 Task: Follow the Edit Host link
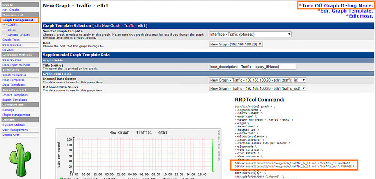tap(360, 16)
